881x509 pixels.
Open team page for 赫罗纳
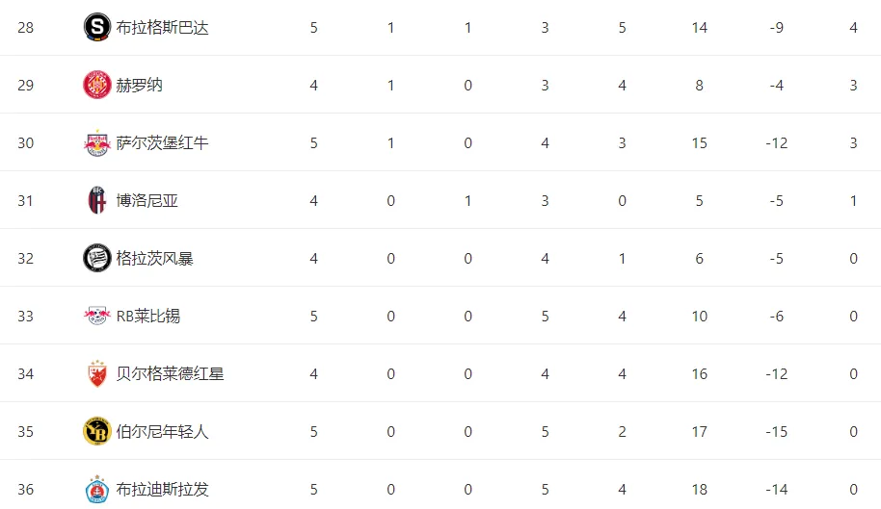140,86
